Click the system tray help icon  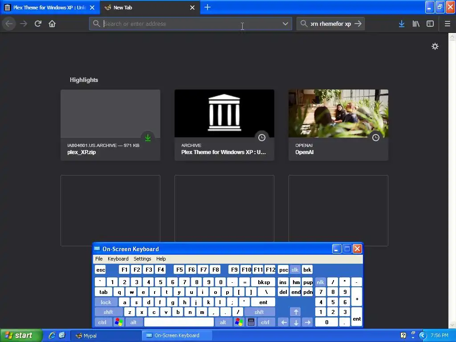pyautogui.click(x=403, y=335)
